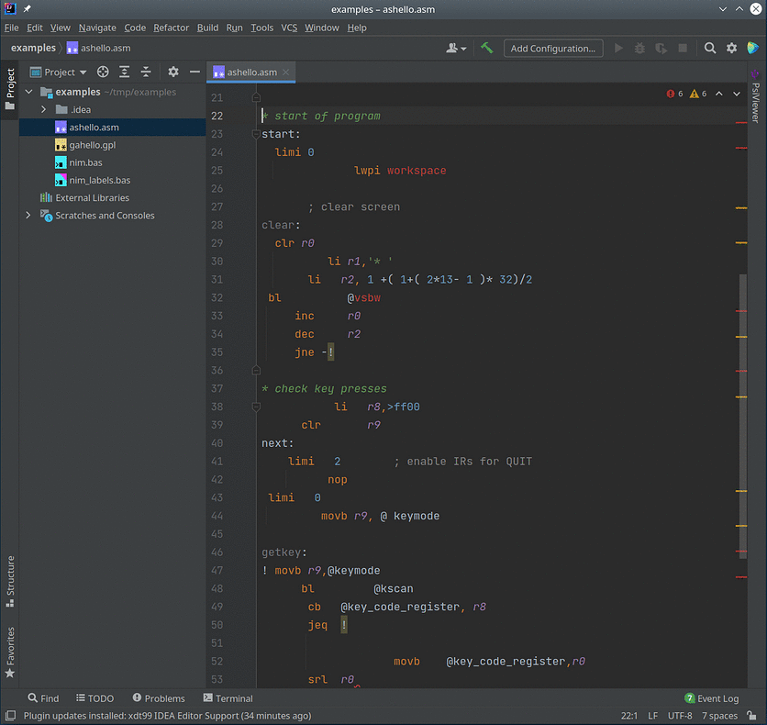
Task: Expand the .idea folder in Project tree
Action: pos(43,109)
